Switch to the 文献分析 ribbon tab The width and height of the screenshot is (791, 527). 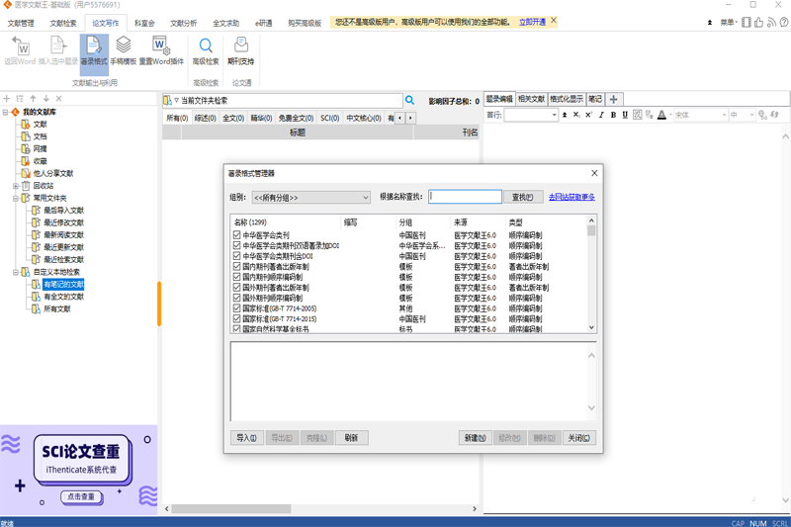coord(184,22)
